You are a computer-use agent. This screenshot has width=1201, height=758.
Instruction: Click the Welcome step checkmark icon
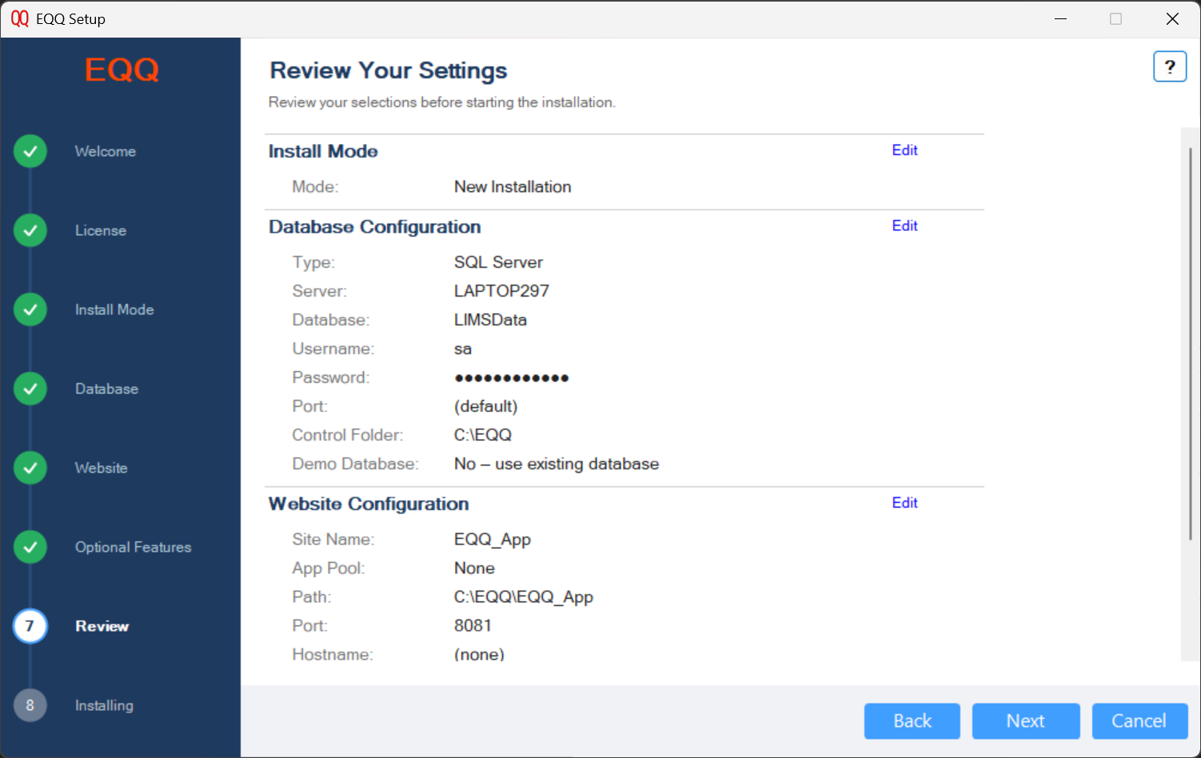coord(30,150)
